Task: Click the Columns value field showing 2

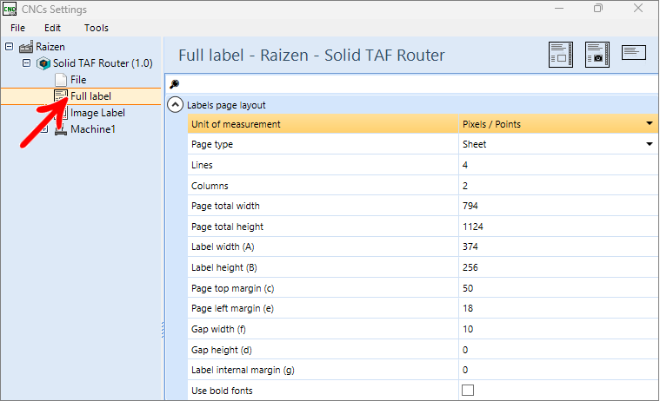Action: [558, 186]
